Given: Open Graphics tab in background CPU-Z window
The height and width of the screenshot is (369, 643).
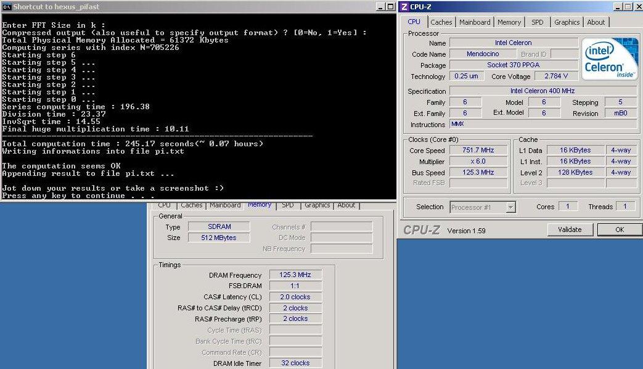Looking at the screenshot, I should [x=317, y=205].
